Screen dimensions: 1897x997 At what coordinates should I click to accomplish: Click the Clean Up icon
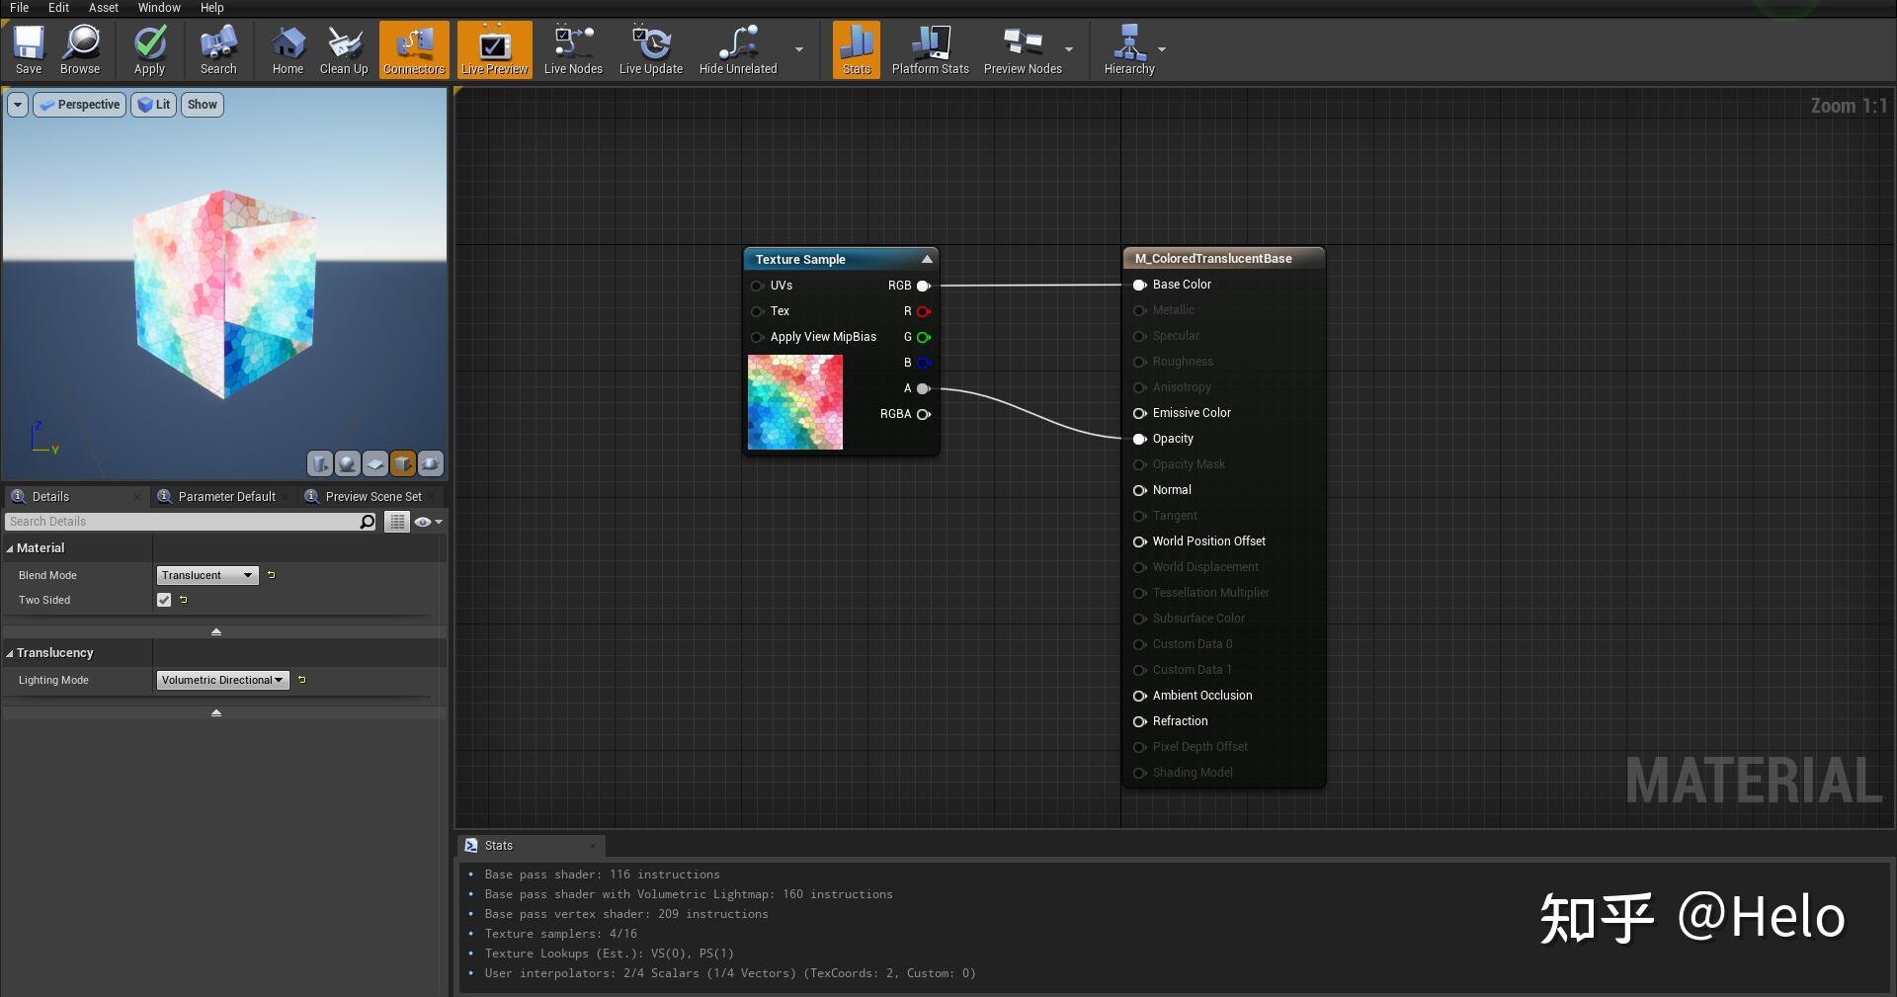click(344, 49)
